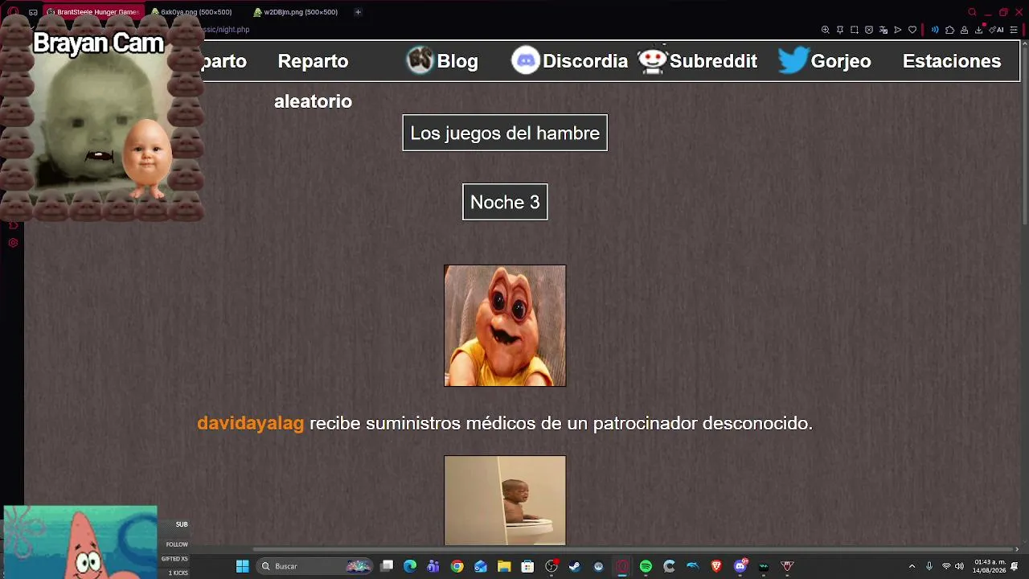
Task: Open the easy setup sliders icon
Action: 1015,30
